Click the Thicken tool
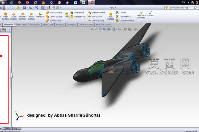Viewport: 199px width, 132px height. pyautogui.click(x=121, y=13)
